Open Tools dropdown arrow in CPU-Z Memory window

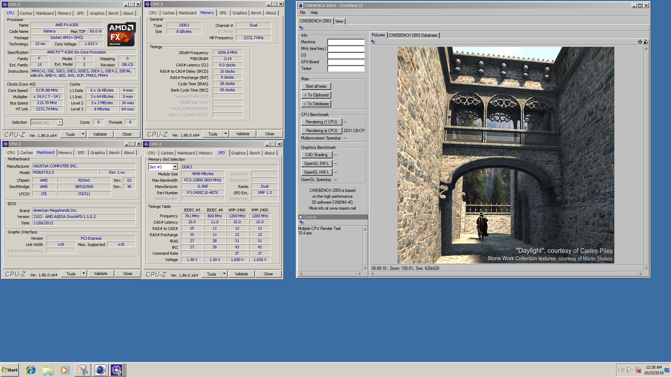(226, 134)
